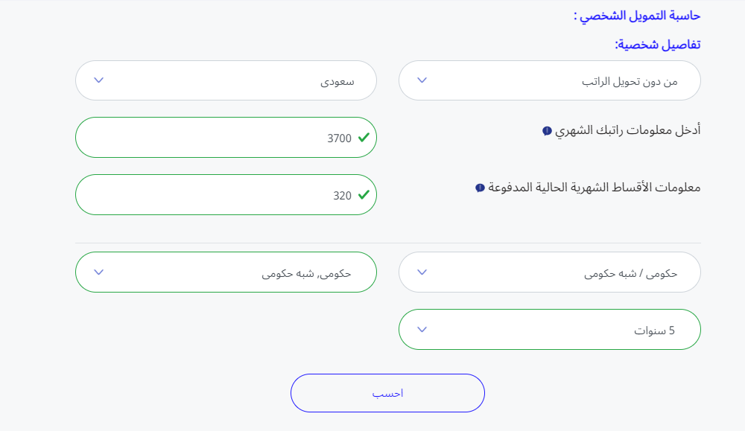Viewport: 745px width, 431px height.
Task: Focus the monthly installments field containing 320
Action: 216,195
